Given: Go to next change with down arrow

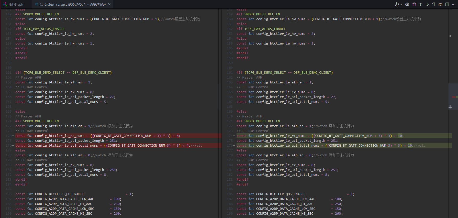Looking at the screenshot, I should [x=427, y=4].
